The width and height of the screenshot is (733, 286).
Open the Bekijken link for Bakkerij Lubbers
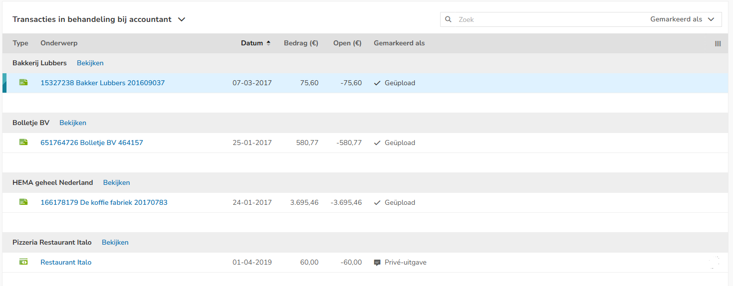pyautogui.click(x=90, y=63)
